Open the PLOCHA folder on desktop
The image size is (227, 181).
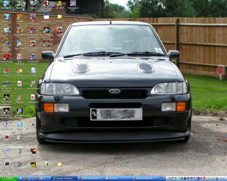60,17
